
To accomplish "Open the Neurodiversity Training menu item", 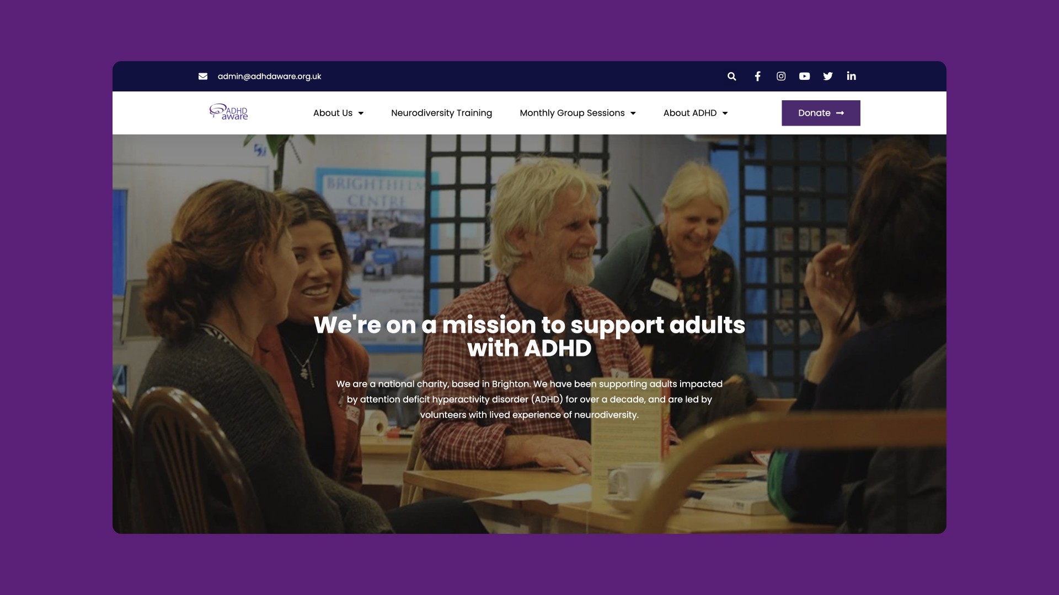I will click(x=441, y=113).
